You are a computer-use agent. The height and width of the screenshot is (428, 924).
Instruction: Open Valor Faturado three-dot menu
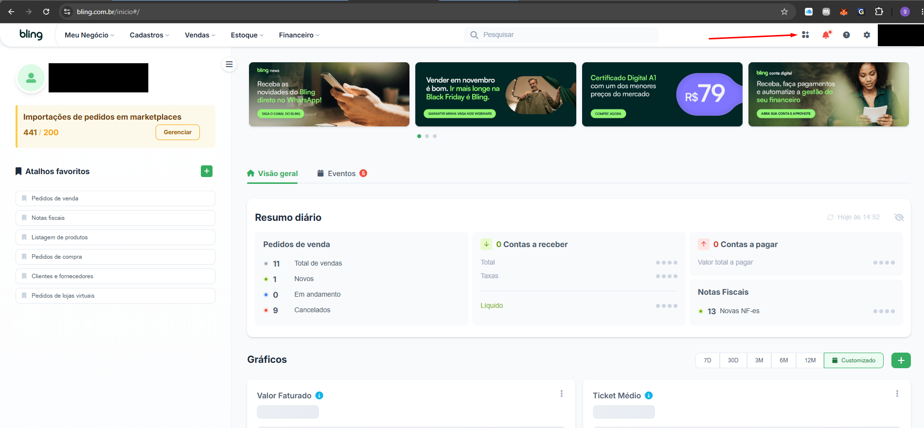pos(561,393)
